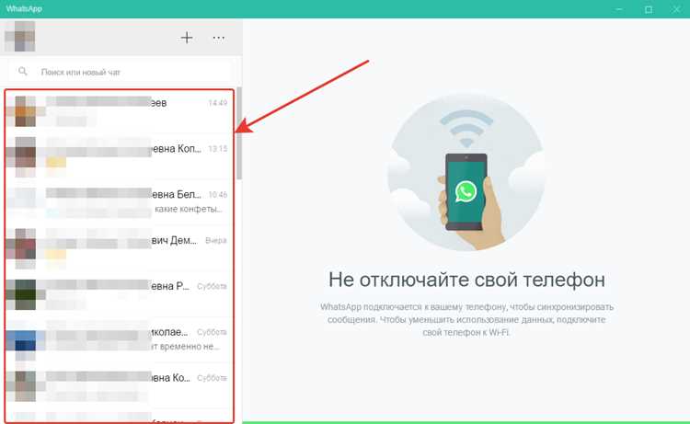The height and width of the screenshot is (424, 690).
Task: Click the 'Вчера' timestamp
Action: [x=216, y=240]
